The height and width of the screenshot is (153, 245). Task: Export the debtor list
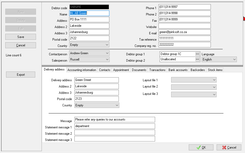pos(21,75)
